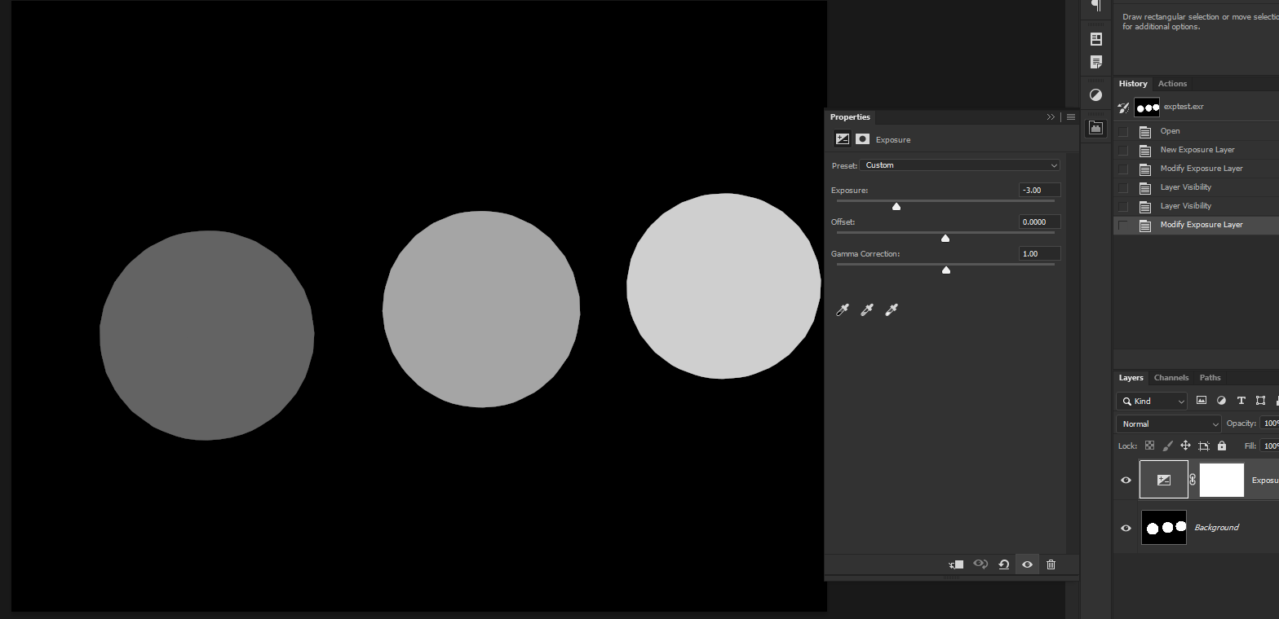Prevent auto-nesting into artboards lock icon
This screenshot has width=1279, height=619.
1203,446
